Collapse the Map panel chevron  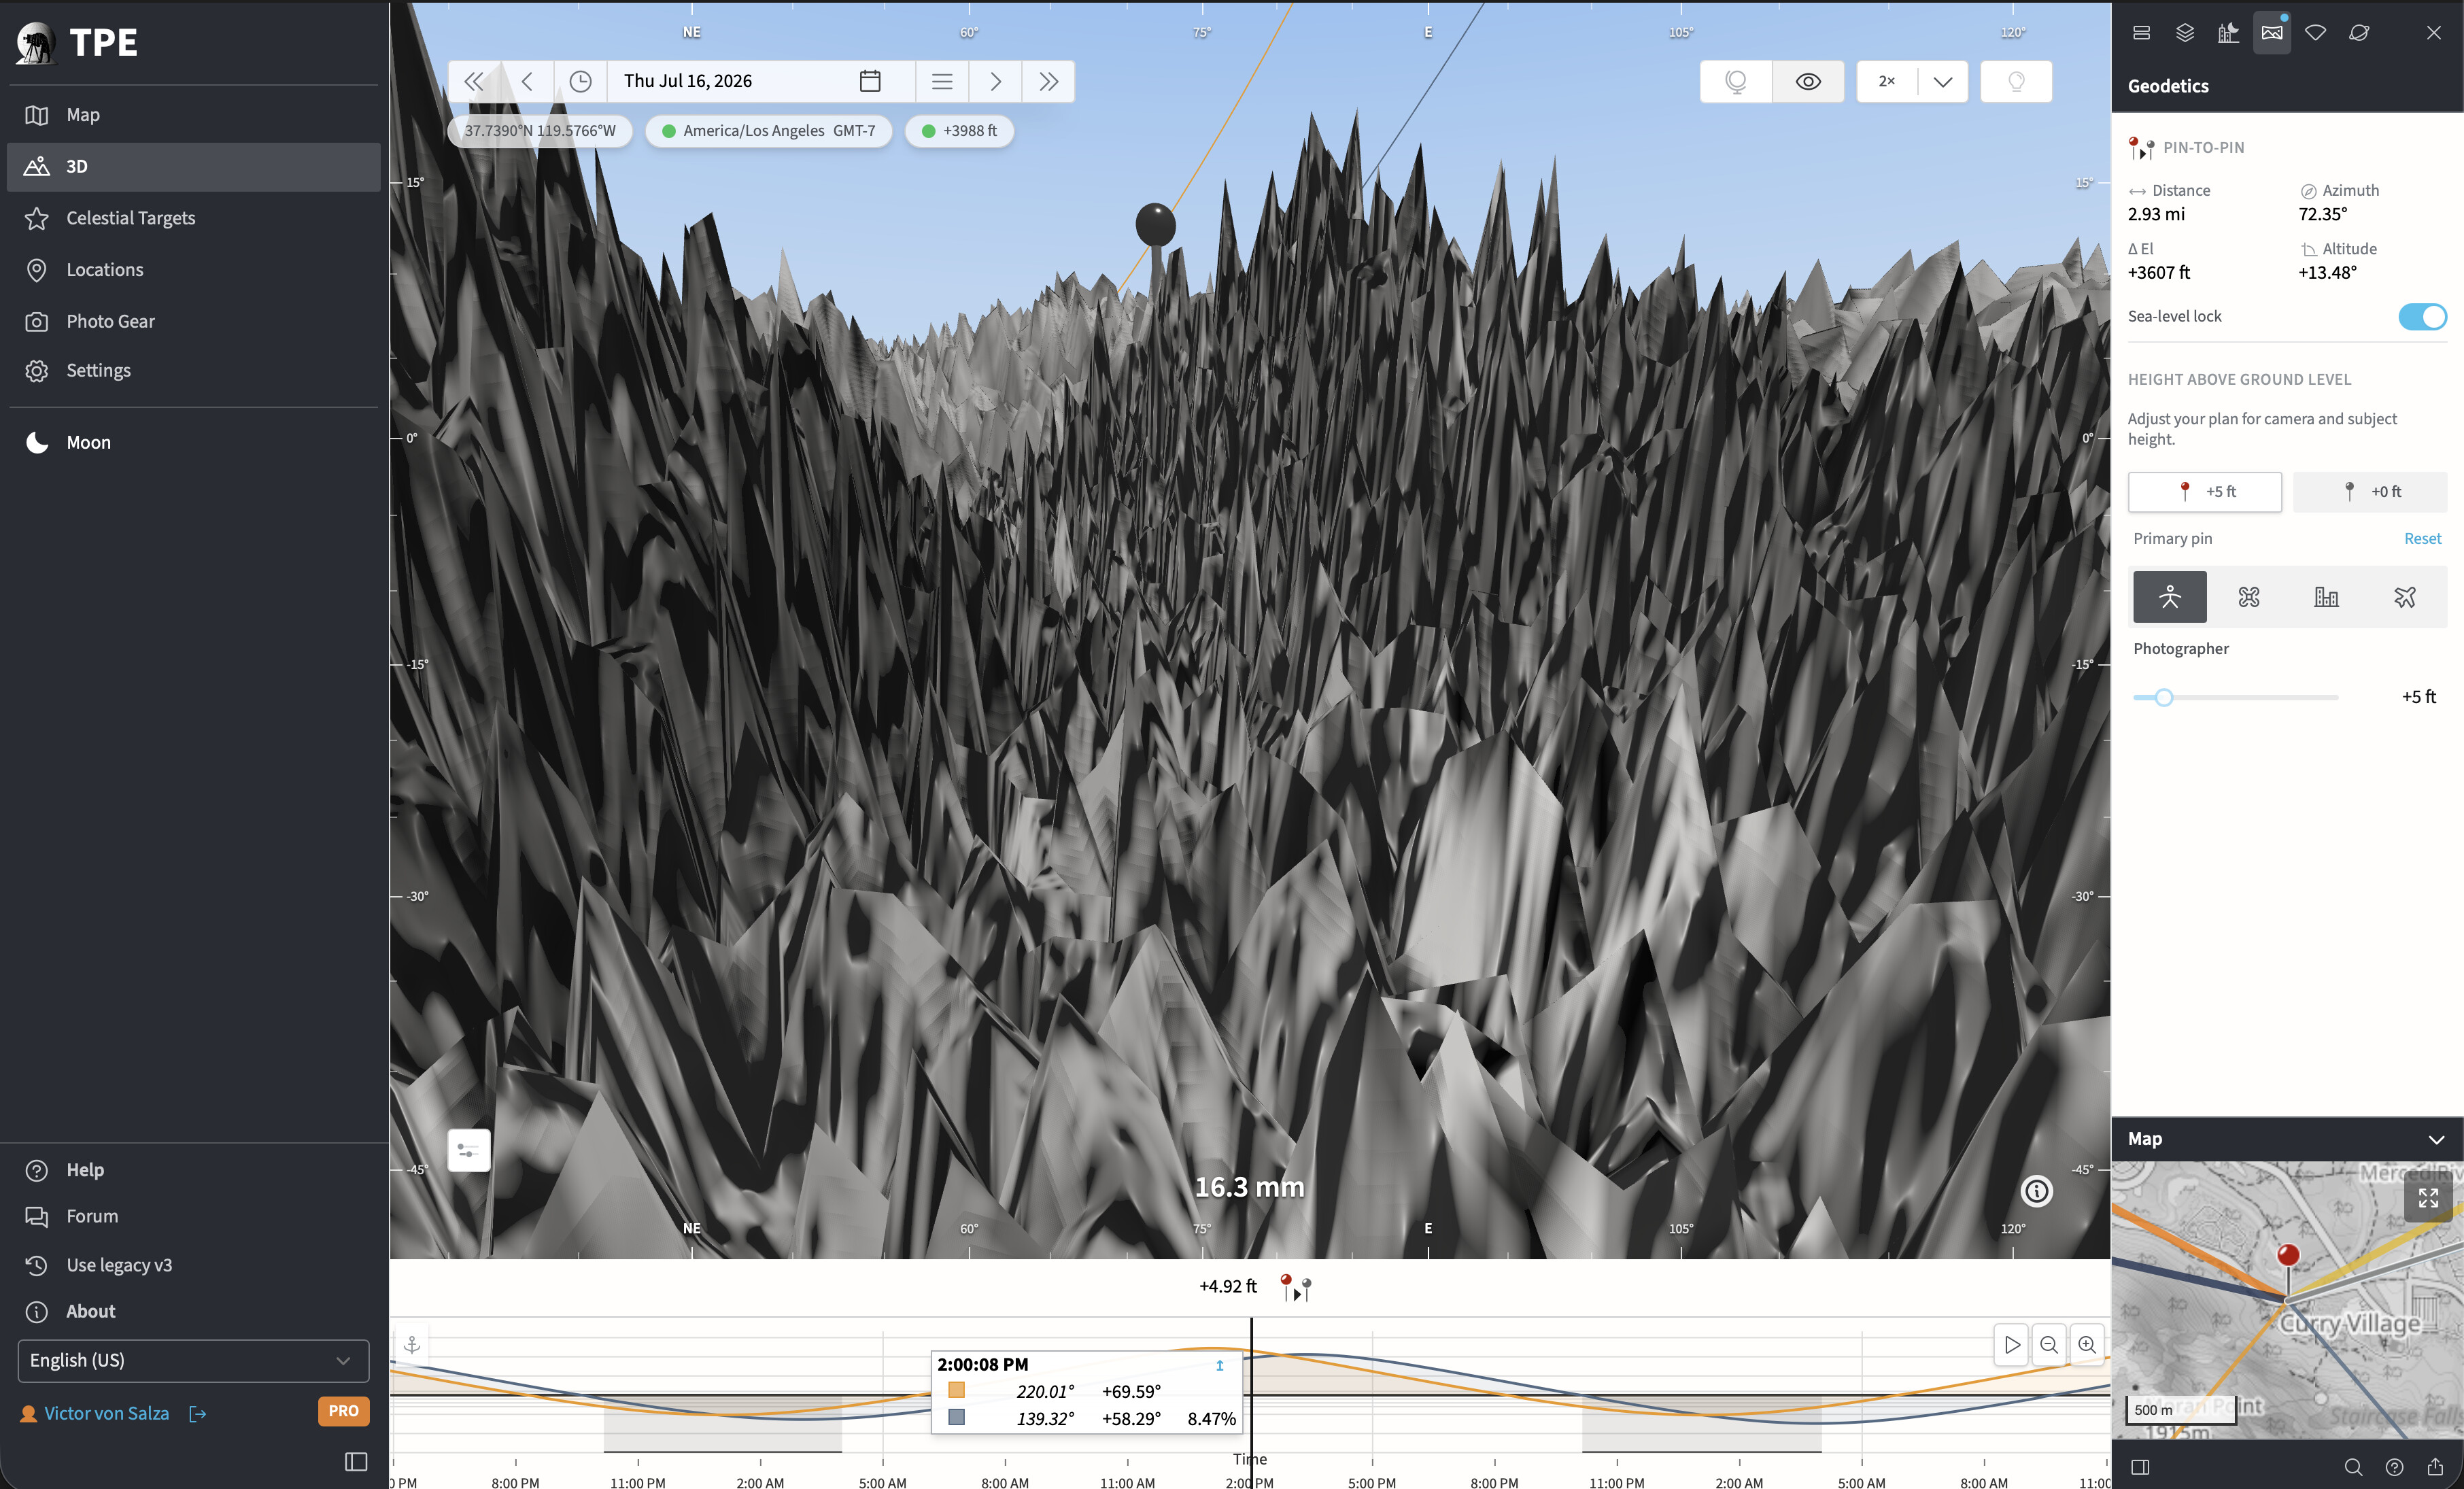tap(2436, 1139)
